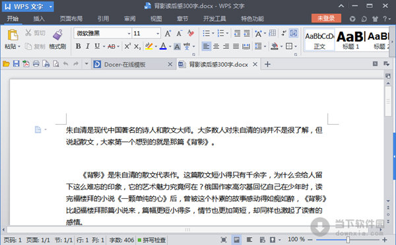Add a new document tab with plus
This screenshot has width=396, height=245.
coord(267,64)
